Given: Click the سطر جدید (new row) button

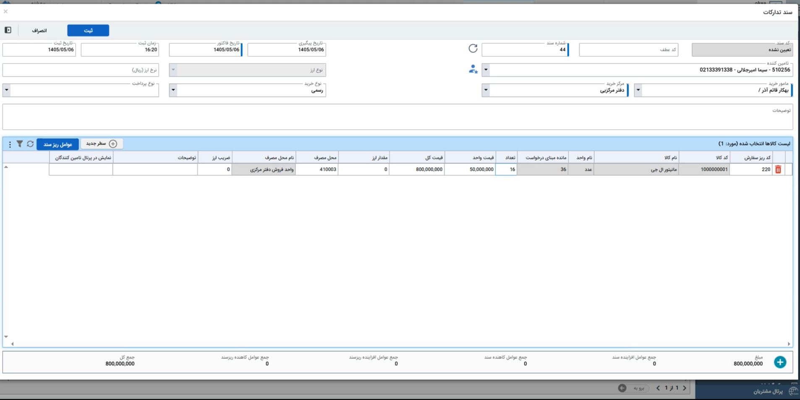Looking at the screenshot, I should [x=102, y=144].
